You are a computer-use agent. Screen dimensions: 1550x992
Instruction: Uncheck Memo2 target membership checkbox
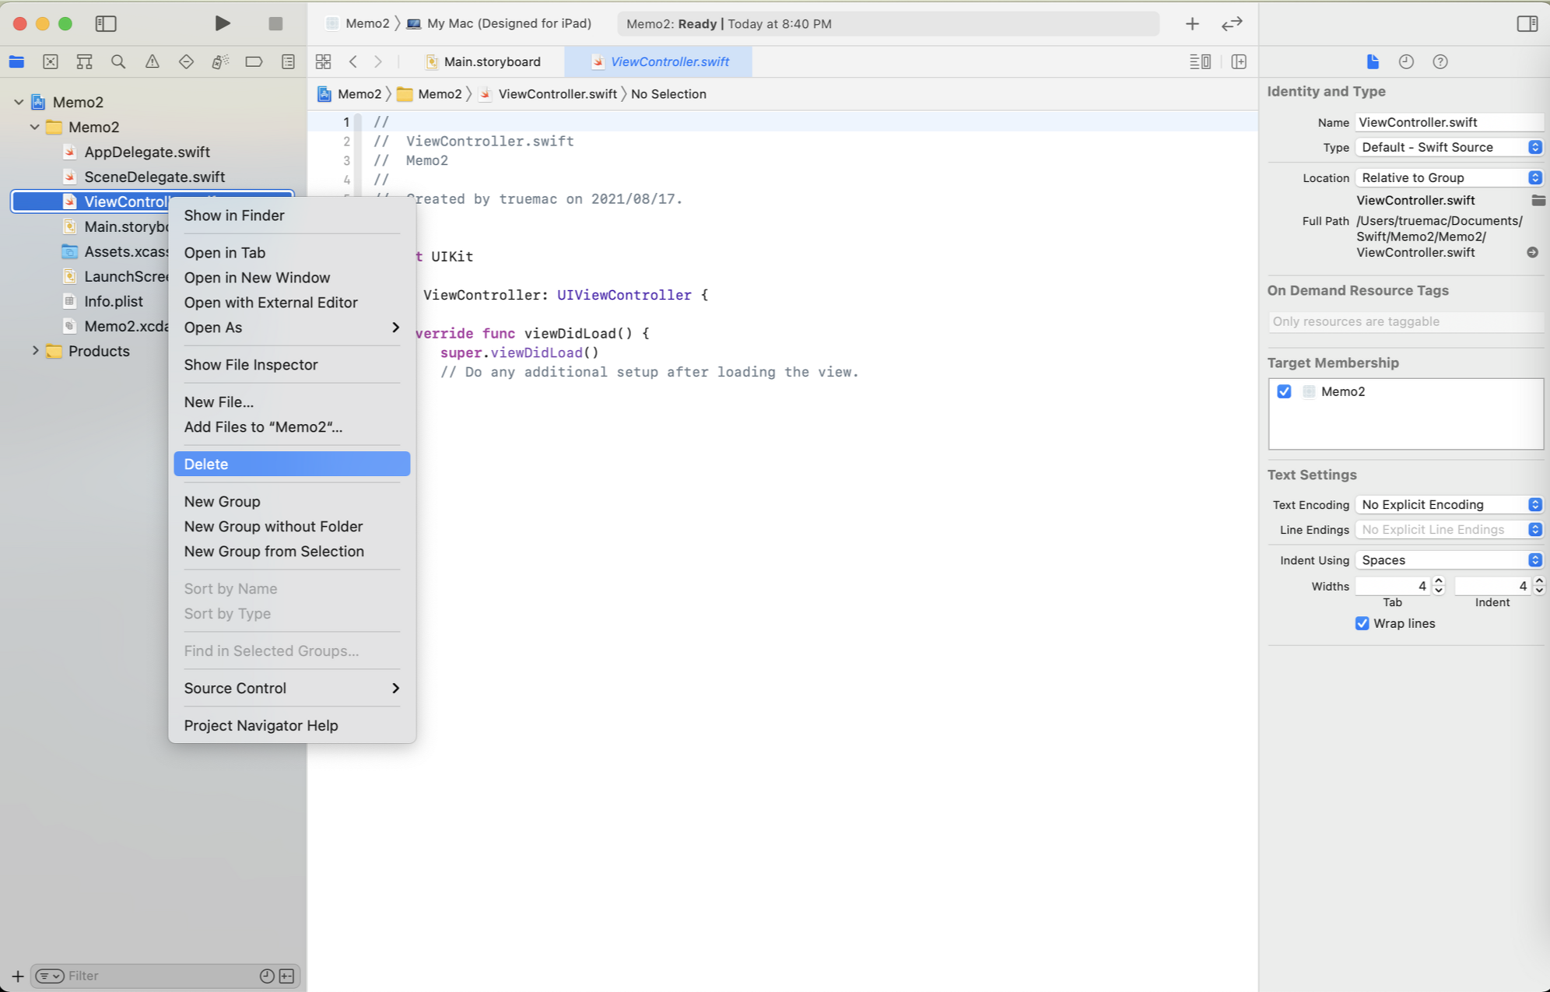click(x=1284, y=391)
